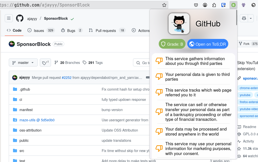
Task: Open the Bitwarden shield extension icon
Action: click(x=223, y=5)
